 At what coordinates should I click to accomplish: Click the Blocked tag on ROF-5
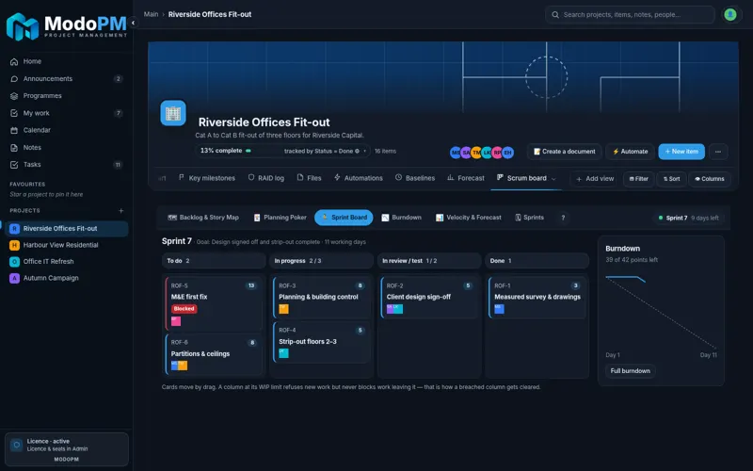pyautogui.click(x=184, y=309)
